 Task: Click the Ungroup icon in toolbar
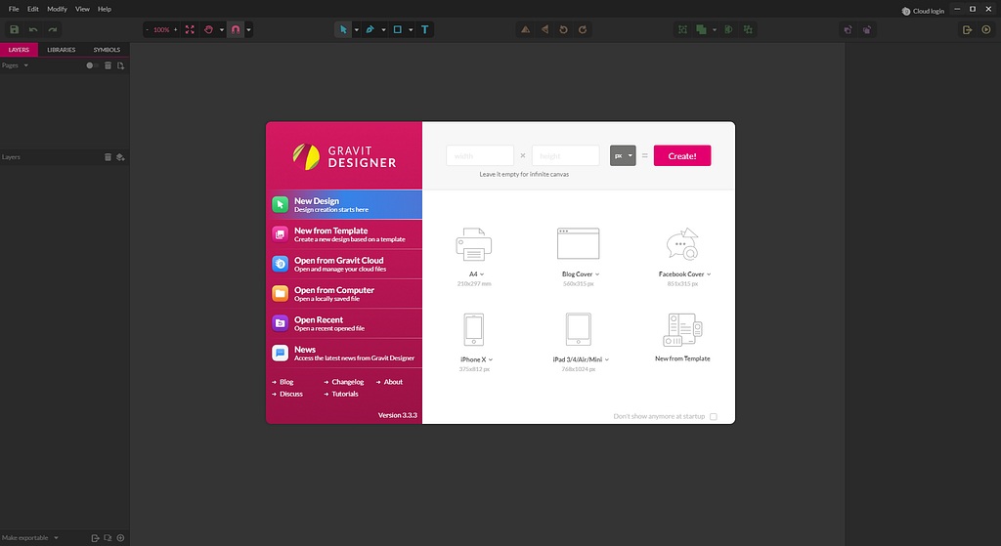(748, 29)
